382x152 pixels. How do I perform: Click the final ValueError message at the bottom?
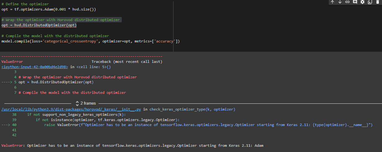(x=132, y=145)
